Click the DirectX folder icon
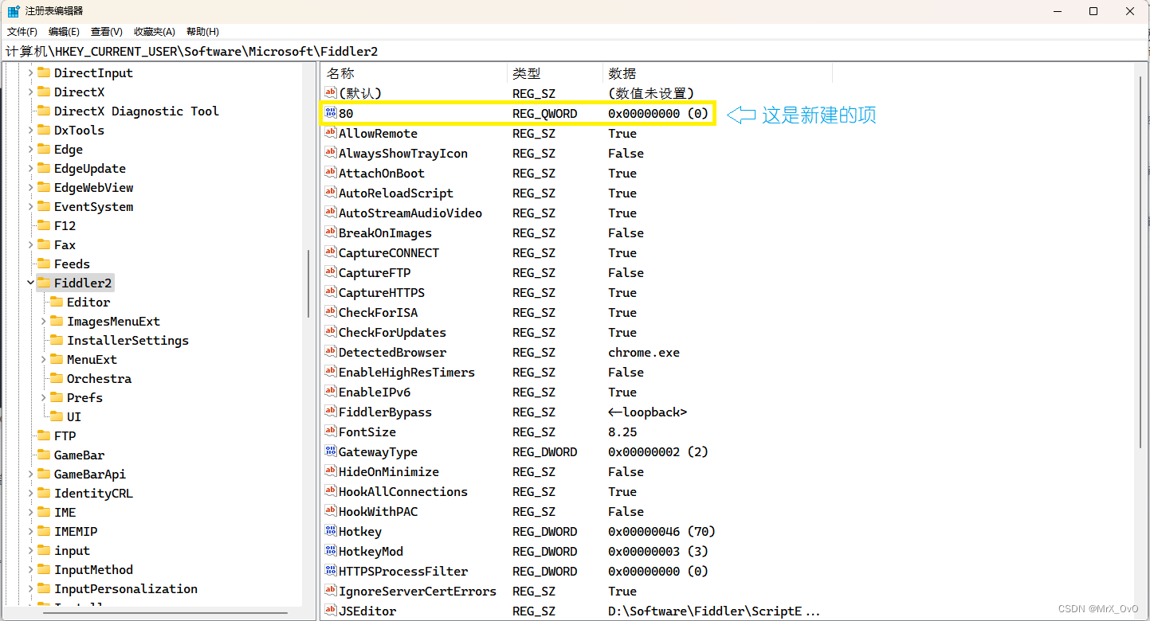Screen dimensions: 1150x621 pos(44,92)
